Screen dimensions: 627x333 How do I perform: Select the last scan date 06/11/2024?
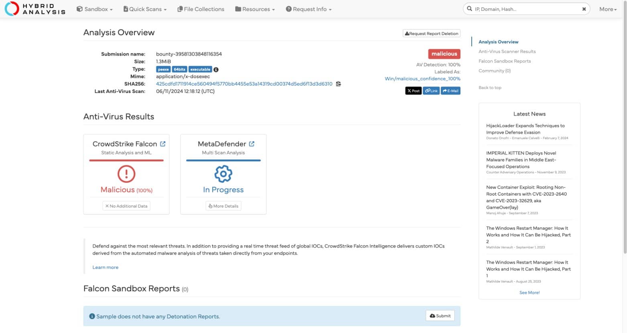coord(185,91)
